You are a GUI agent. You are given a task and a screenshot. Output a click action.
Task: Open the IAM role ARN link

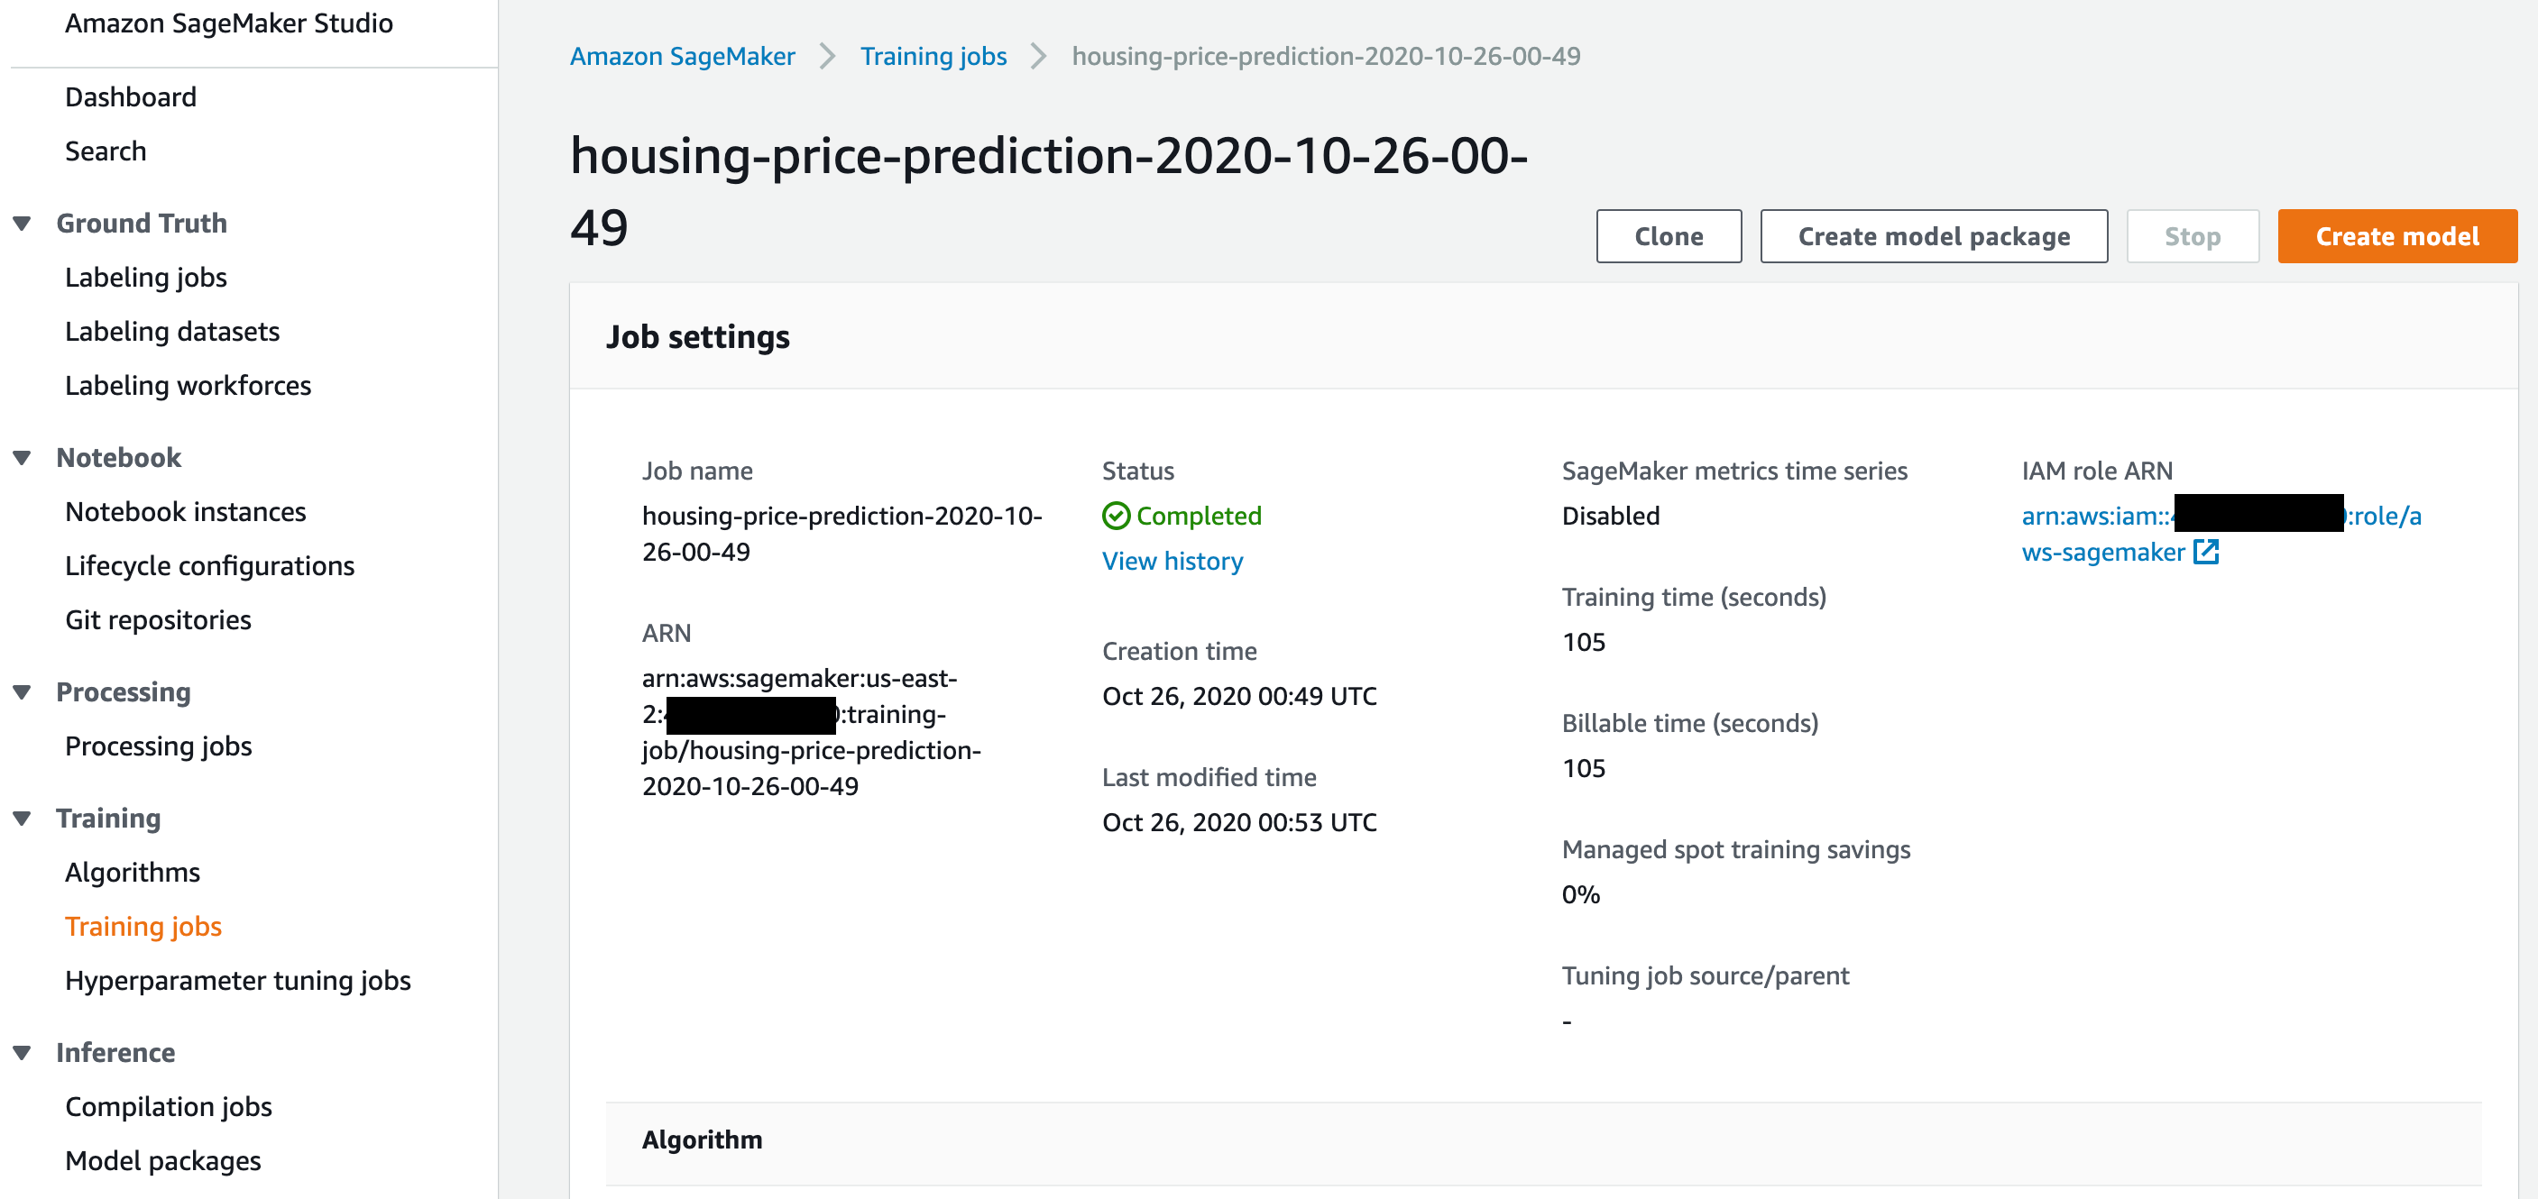2101,553
